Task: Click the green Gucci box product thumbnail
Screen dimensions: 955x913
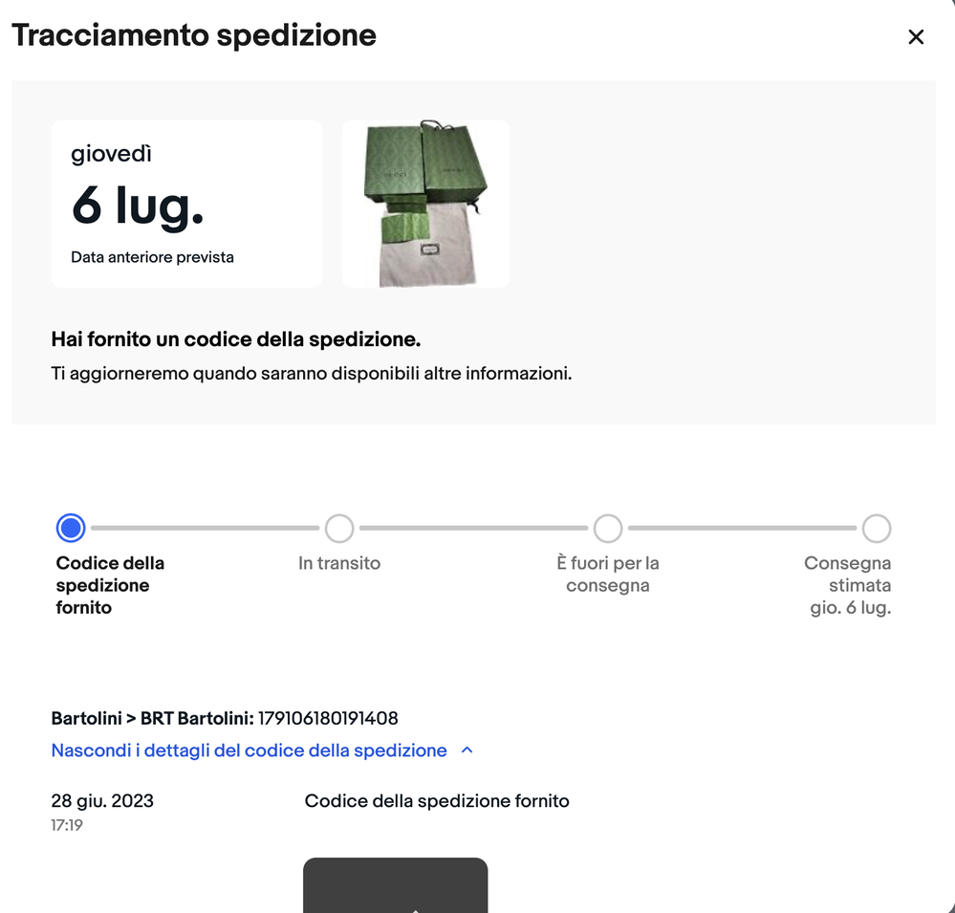Action: (x=425, y=204)
